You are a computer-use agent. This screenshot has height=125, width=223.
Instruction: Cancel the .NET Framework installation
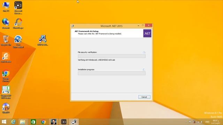pos(144,97)
